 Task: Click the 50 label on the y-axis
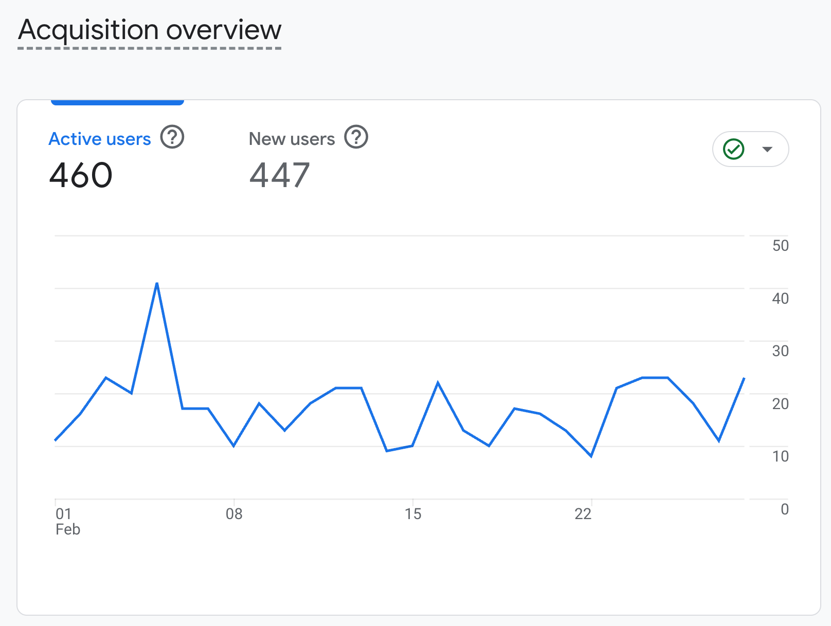[x=780, y=246]
